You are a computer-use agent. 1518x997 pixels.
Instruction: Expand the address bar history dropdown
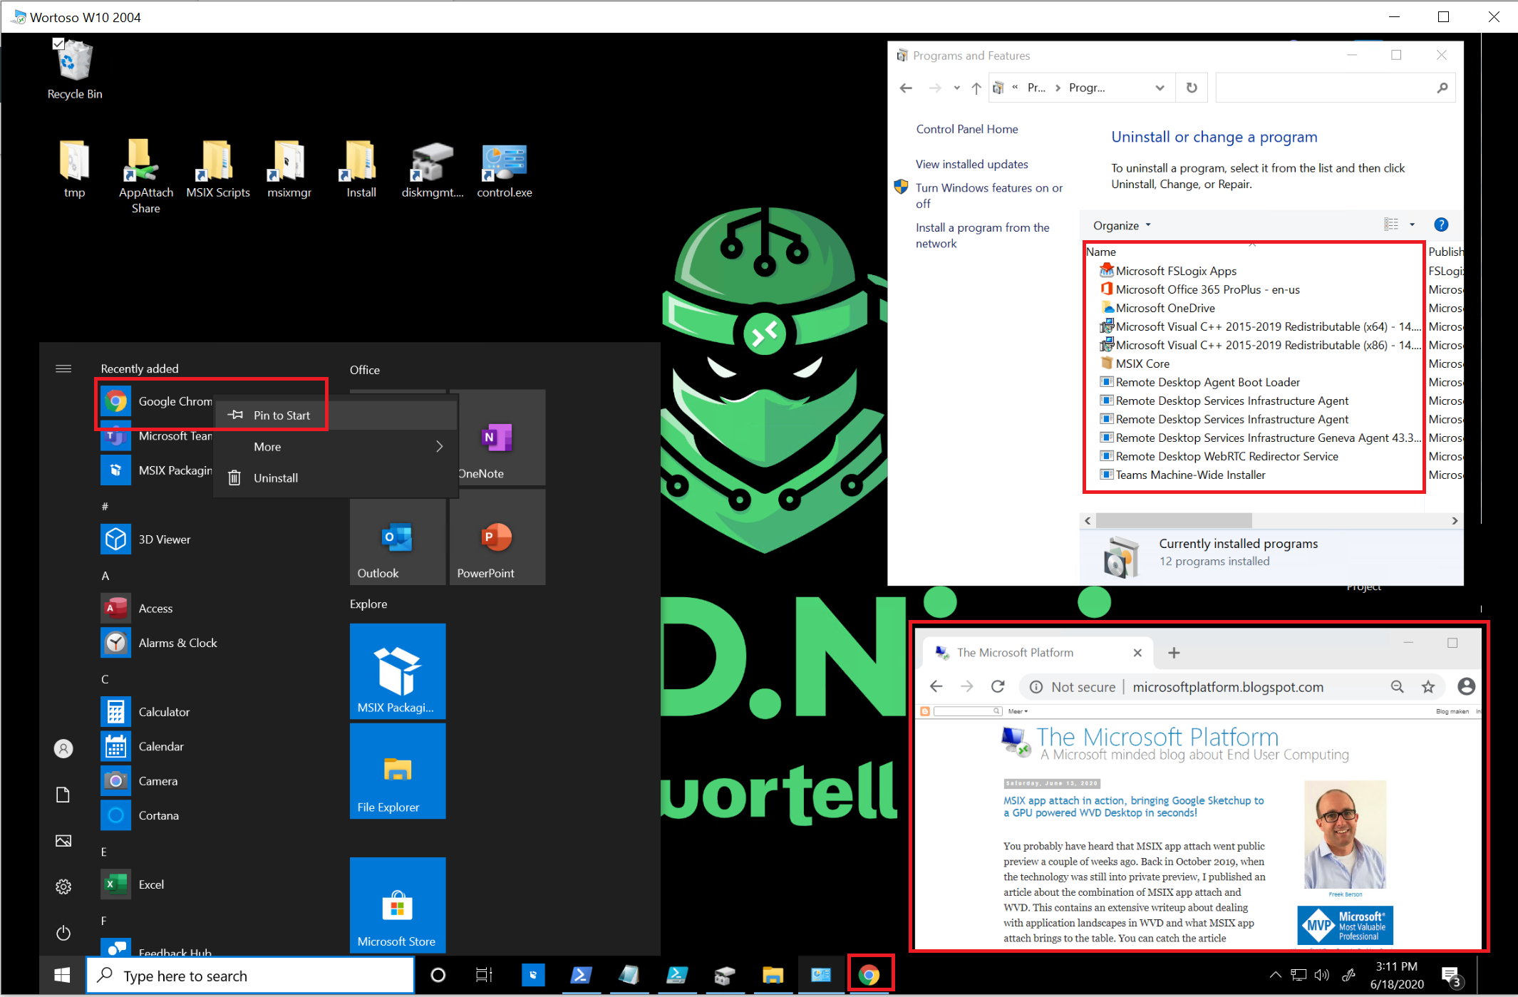[1160, 88]
